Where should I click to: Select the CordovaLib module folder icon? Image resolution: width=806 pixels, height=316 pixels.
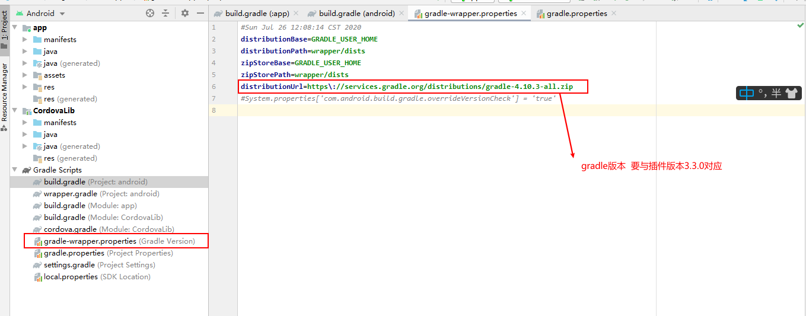tap(27, 111)
